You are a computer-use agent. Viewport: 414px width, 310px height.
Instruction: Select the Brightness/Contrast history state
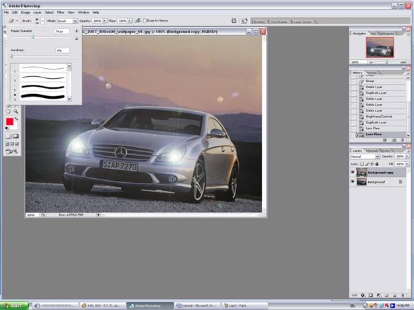[379, 117]
